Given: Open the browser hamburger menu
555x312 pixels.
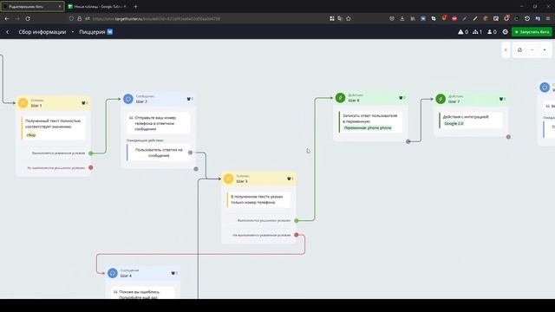Looking at the screenshot, I should click(548, 18).
